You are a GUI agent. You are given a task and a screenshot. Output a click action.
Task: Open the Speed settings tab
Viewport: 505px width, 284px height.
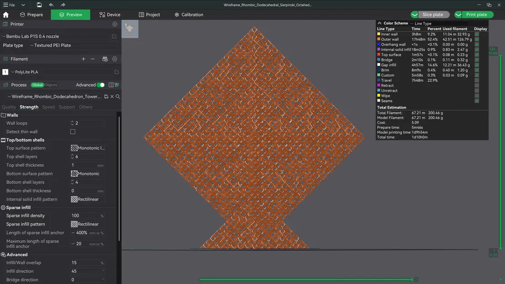(x=48, y=107)
